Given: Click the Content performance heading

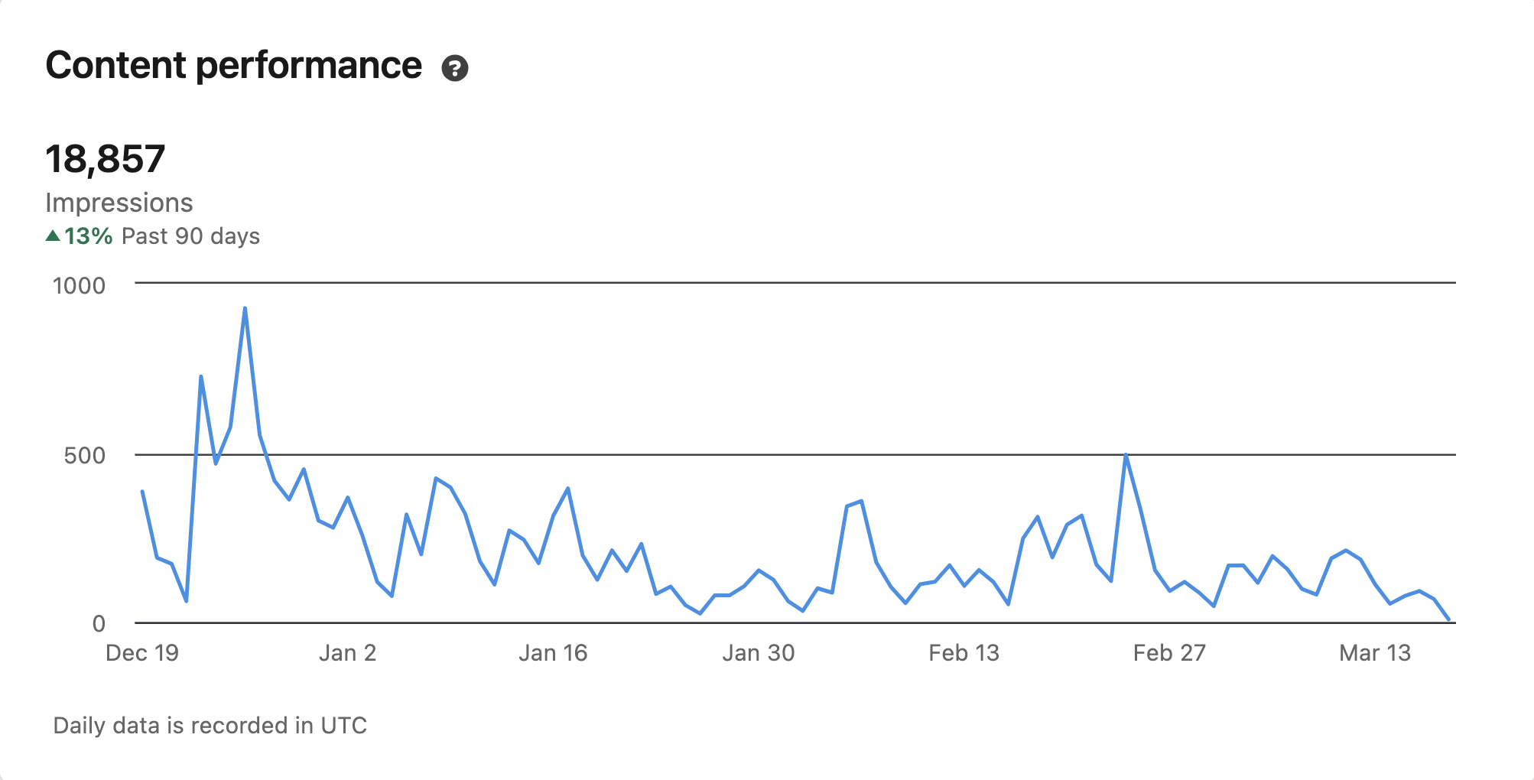Looking at the screenshot, I should click(233, 65).
